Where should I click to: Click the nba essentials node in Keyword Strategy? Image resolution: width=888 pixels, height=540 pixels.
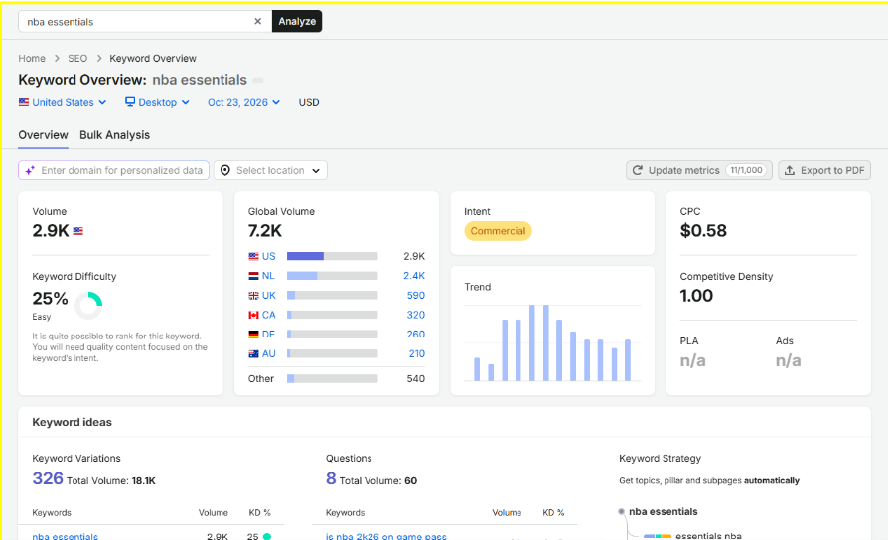point(664,511)
